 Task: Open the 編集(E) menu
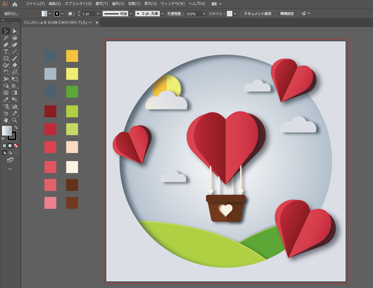[55, 4]
